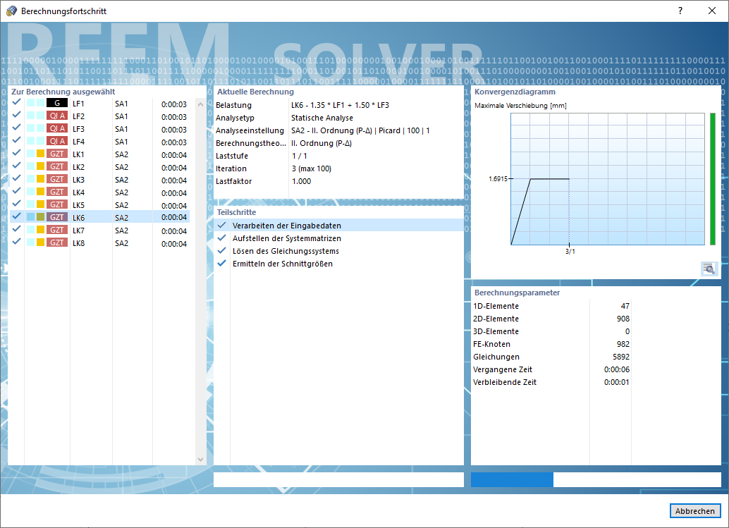Click the list scrollbar up arrow
The width and height of the screenshot is (729, 528).
point(200,104)
